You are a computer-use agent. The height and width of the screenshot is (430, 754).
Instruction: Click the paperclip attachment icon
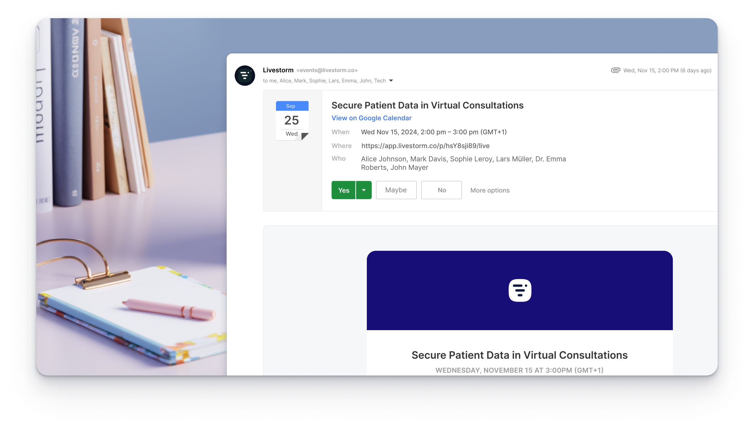click(615, 70)
